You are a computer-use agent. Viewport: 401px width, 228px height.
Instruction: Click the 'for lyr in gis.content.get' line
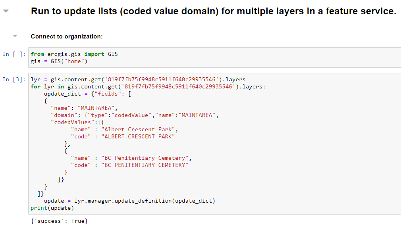pyautogui.click(x=148, y=86)
